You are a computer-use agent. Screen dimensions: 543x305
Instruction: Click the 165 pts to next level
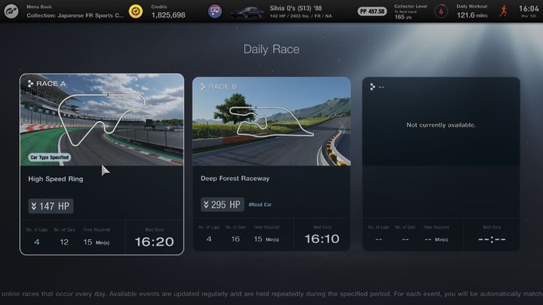pos(403,17)
